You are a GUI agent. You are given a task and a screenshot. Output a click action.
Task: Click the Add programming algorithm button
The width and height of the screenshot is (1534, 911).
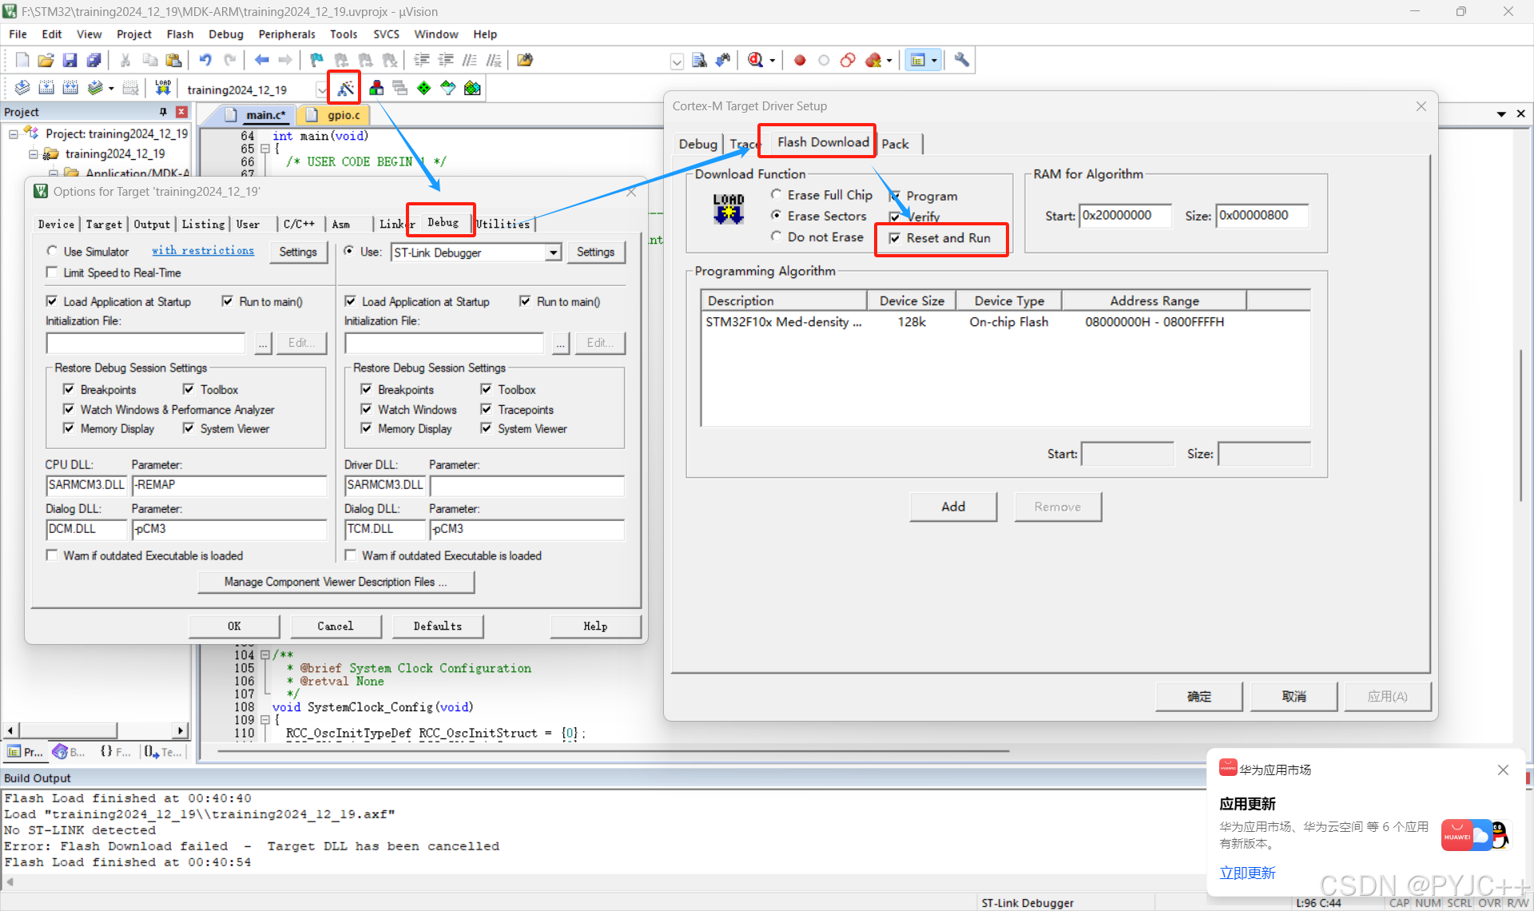click(x=952, y=507)
